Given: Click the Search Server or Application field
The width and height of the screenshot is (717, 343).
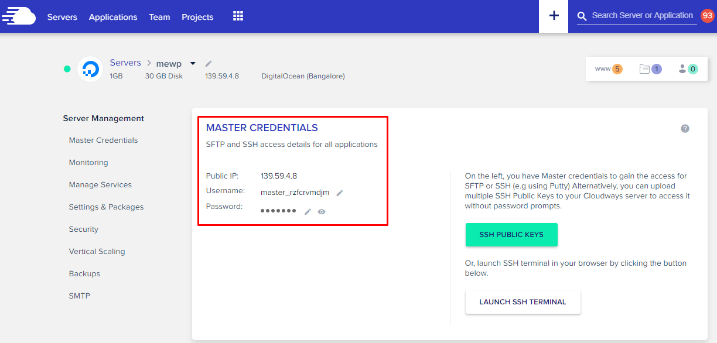Looking at the screenshot, I should click(643, 16).
